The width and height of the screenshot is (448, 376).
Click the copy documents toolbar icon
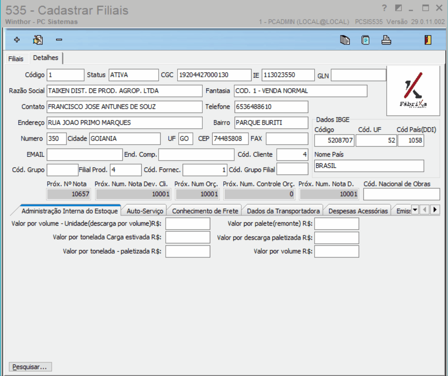[x=345, y=40]
